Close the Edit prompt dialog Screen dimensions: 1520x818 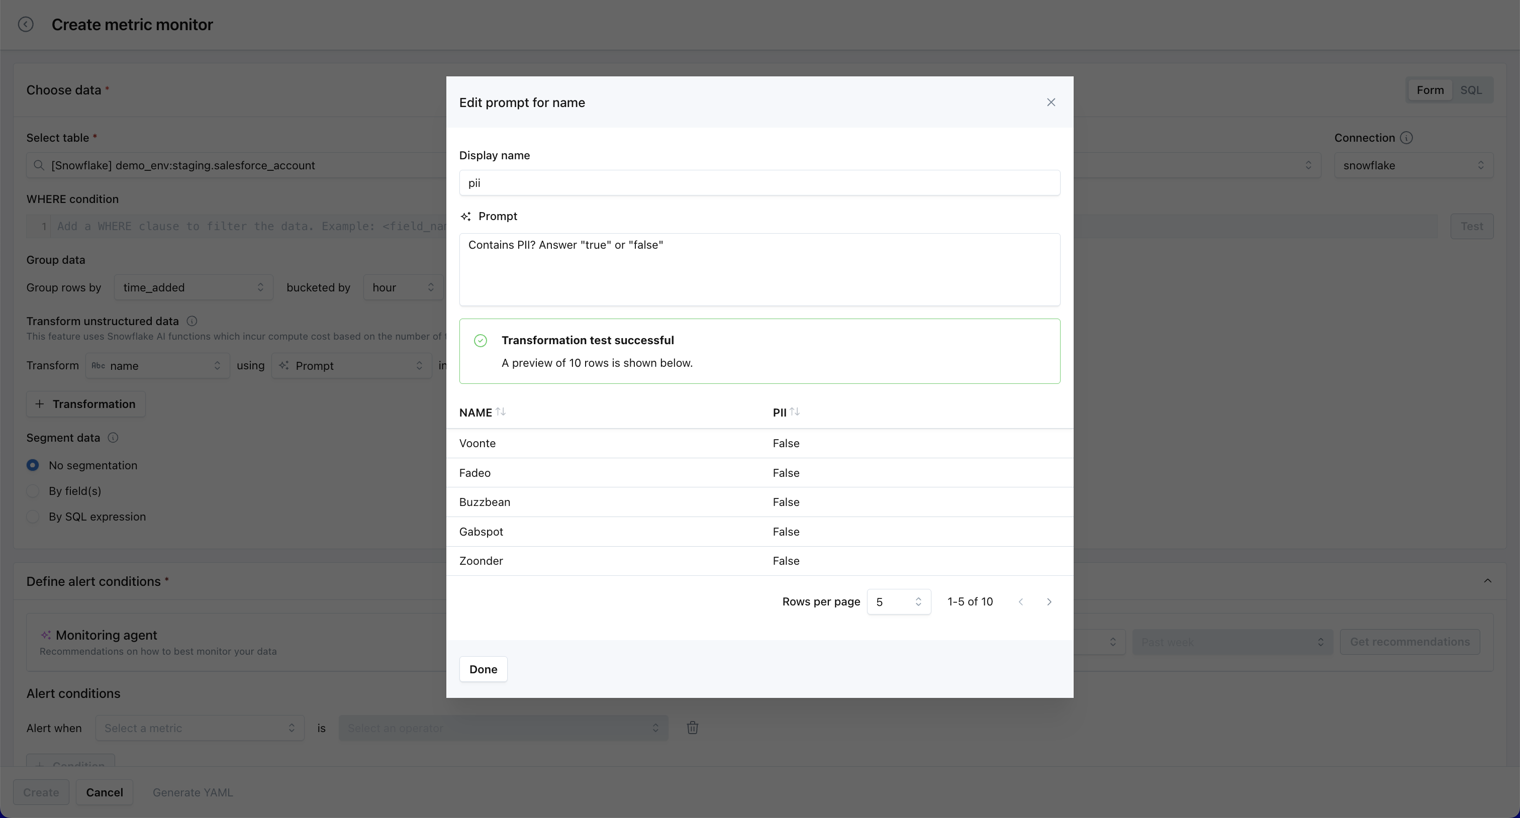1051,103
